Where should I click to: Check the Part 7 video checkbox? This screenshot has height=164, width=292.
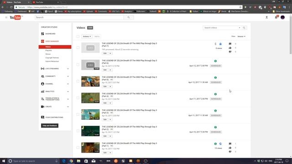pos(78,47)
